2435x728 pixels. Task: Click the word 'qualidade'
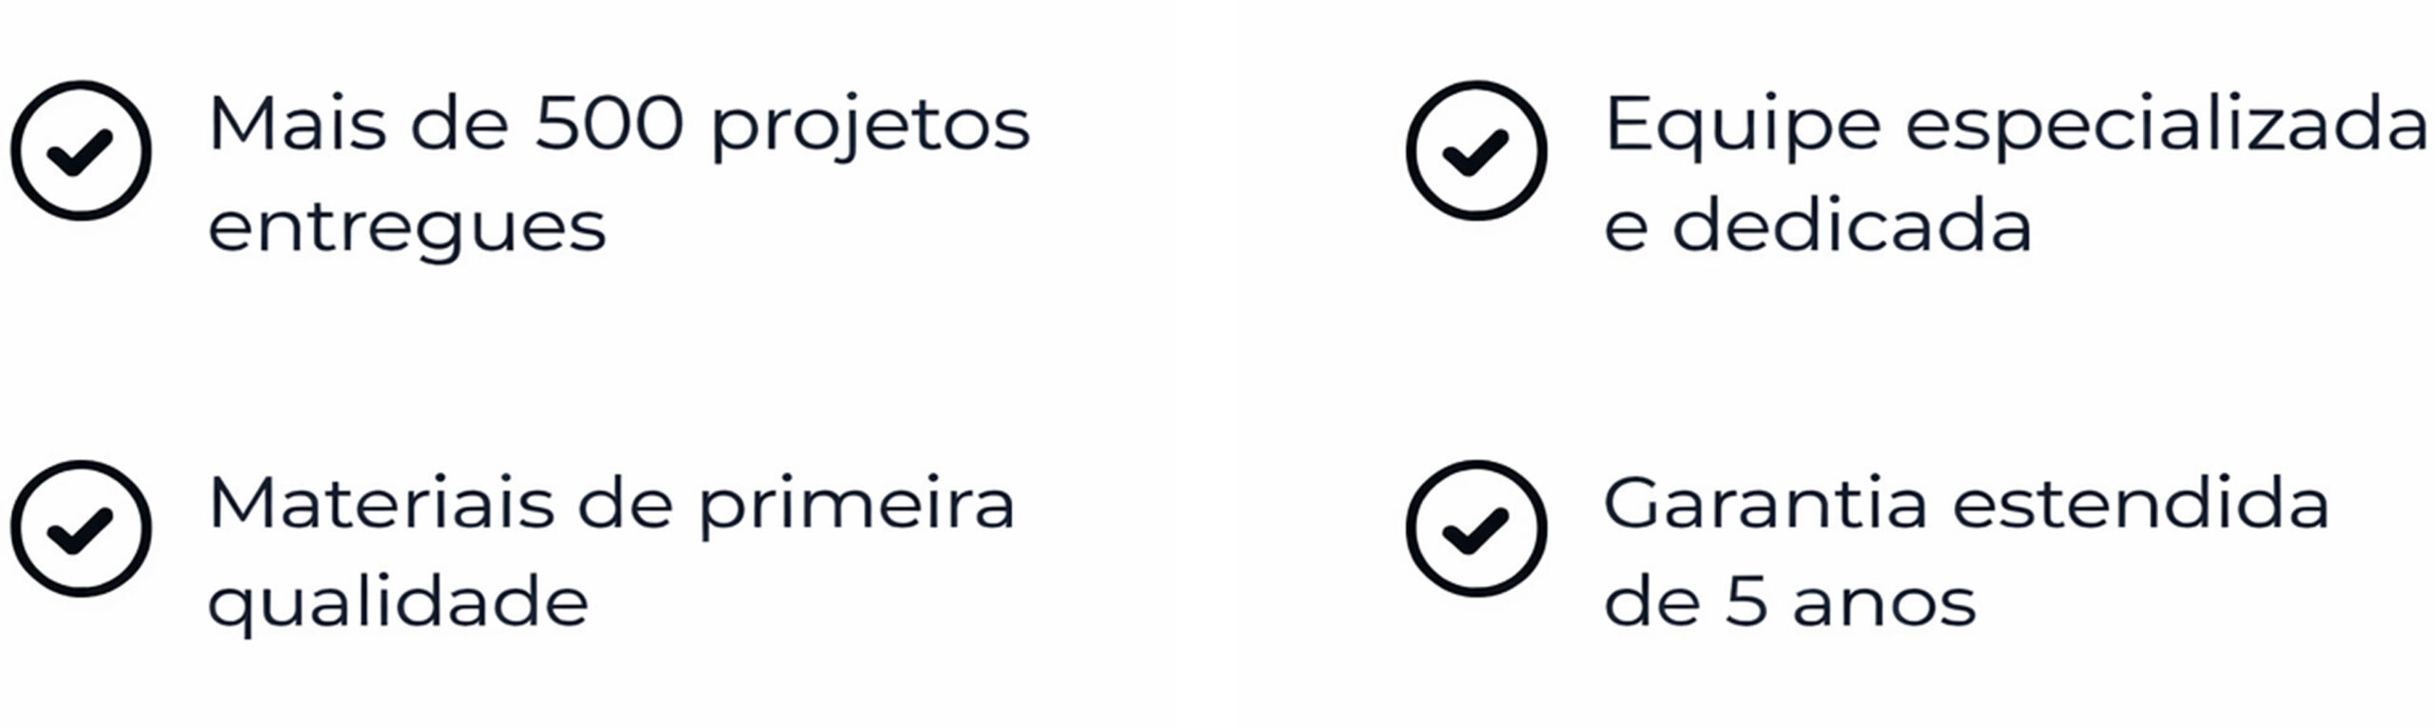click(x=399, y=605)
